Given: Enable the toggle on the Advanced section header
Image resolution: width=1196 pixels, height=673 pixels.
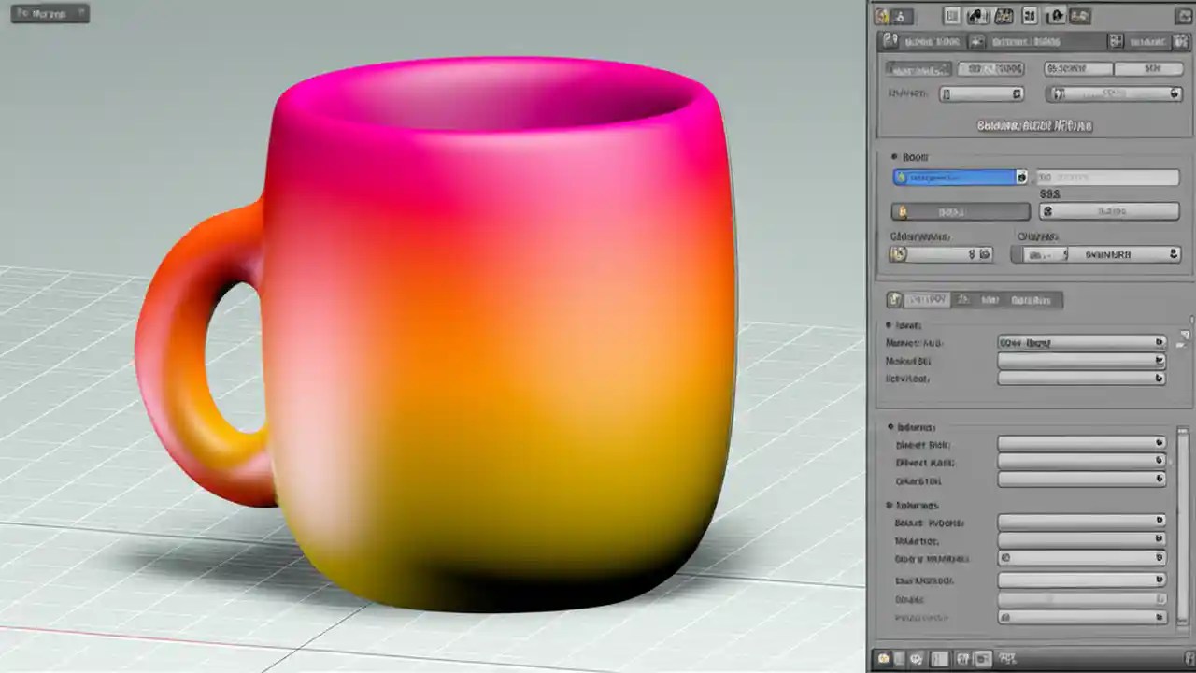Looking at the screenshot, I should tap(889, 427).
